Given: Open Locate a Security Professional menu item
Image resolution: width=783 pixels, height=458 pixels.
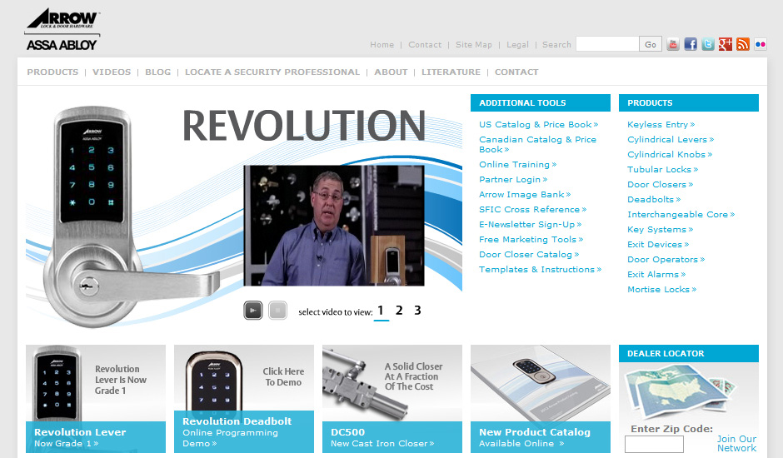Looking at the screenshot, I should point(272,72).
